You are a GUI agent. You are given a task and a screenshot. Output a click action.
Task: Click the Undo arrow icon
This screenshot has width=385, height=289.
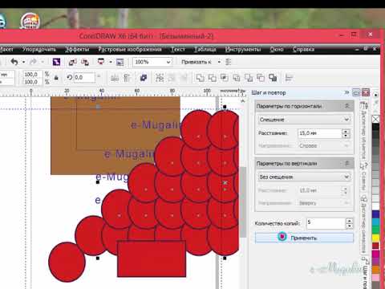tap(14, 62)
